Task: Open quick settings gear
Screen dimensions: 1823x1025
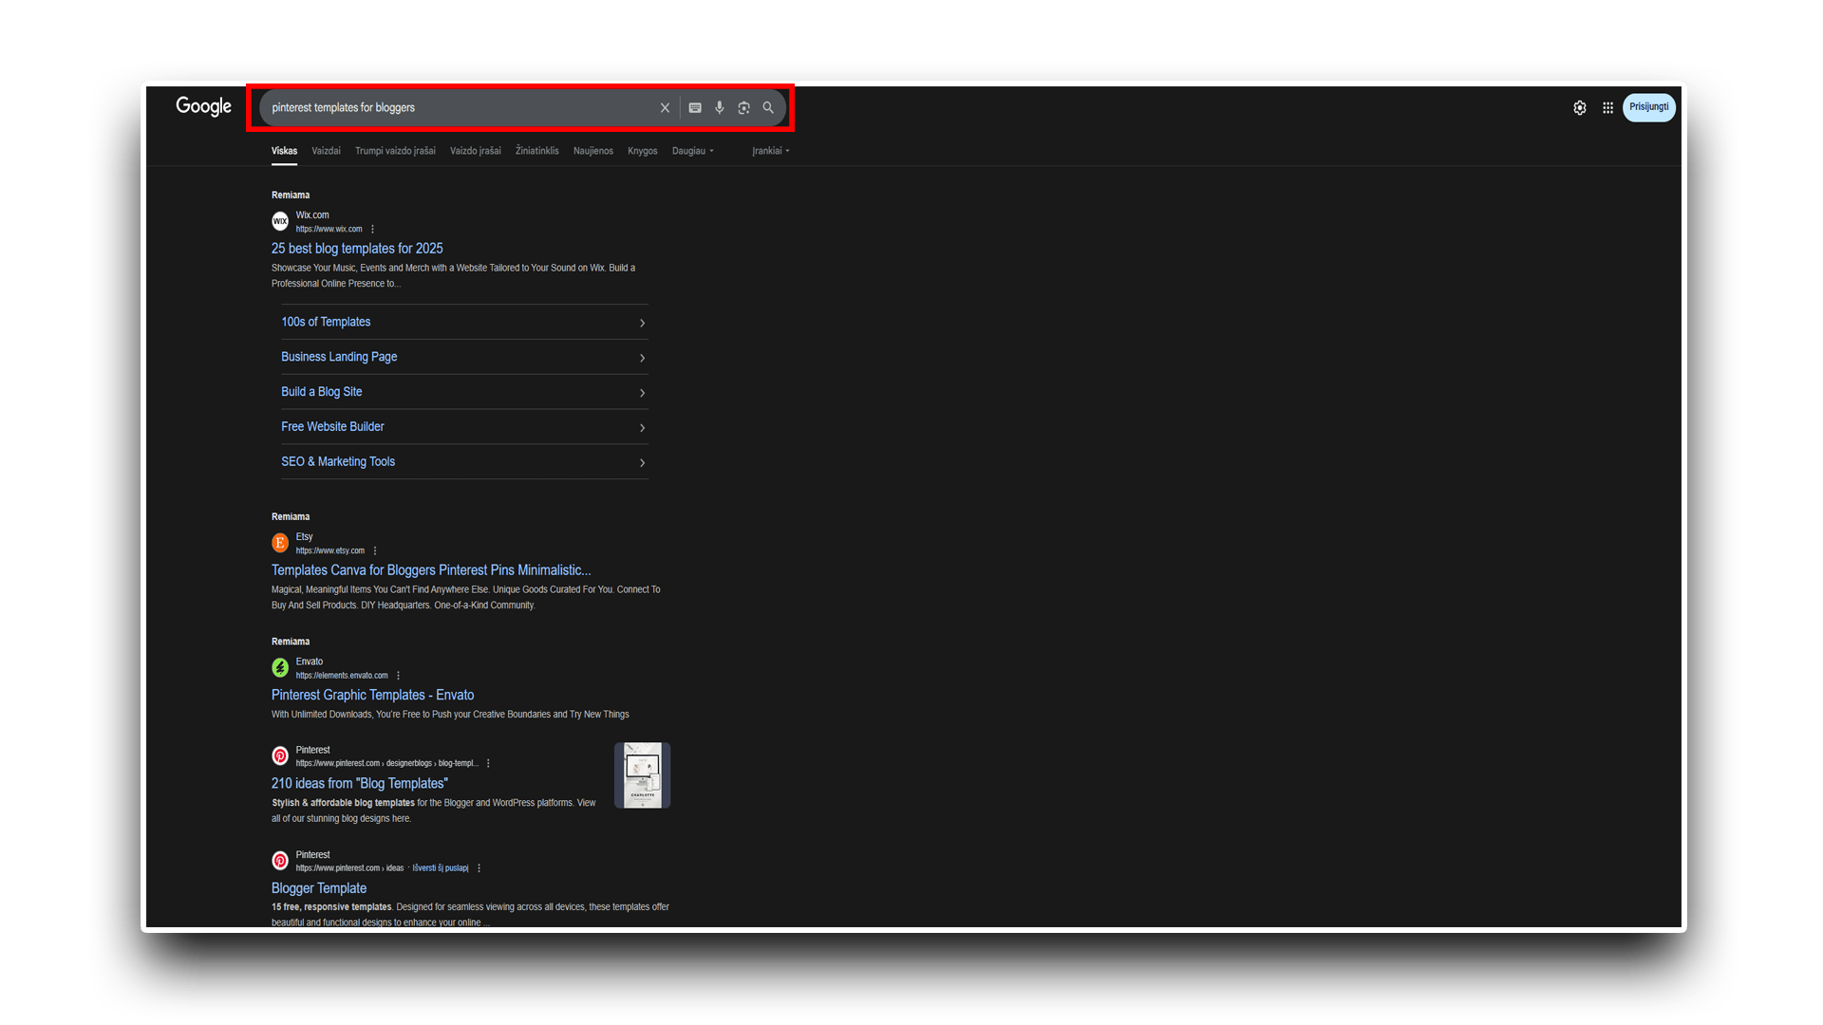Action: pyautogui.click(x=1580, y=107)
